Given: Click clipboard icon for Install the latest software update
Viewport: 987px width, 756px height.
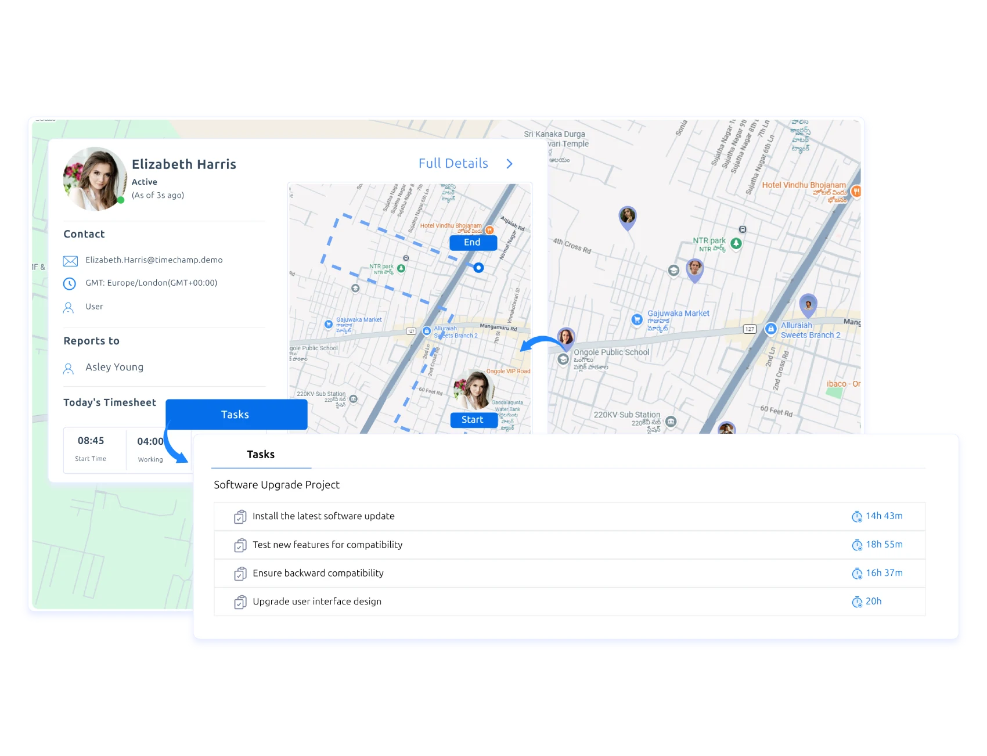Looking at the screenshot, I should pos(240,516).
